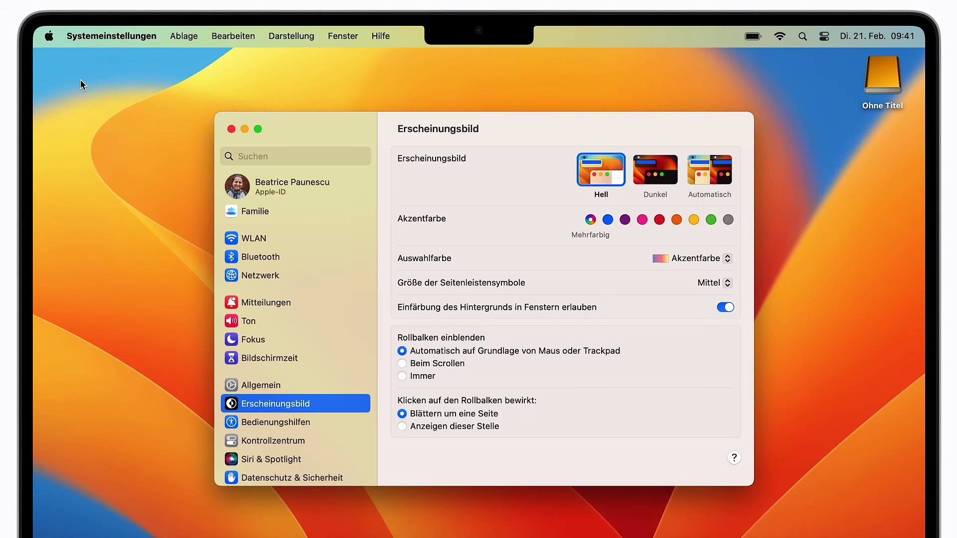The image size is (957, 538).
Task: Open the Fokus moon icon
Action: pos(231,339)
